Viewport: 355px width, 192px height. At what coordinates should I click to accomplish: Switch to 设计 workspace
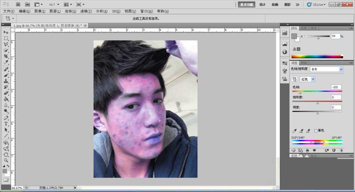pyautogui.click(x=262, y=5)
